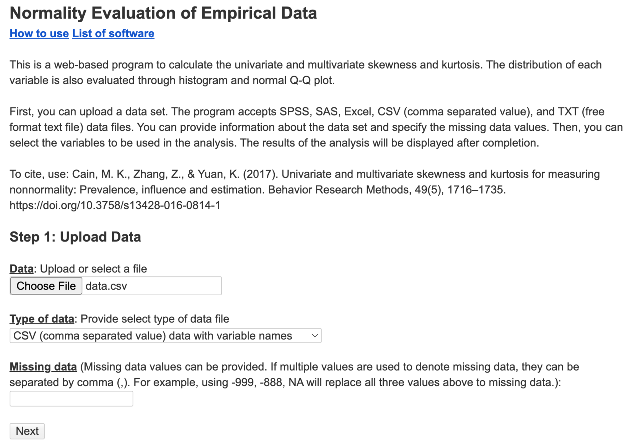Image resolution: width=631 pixels, height=443 pixels.
Task: Click the Step 1: Upload Data heading
Action: coord(75,237)
